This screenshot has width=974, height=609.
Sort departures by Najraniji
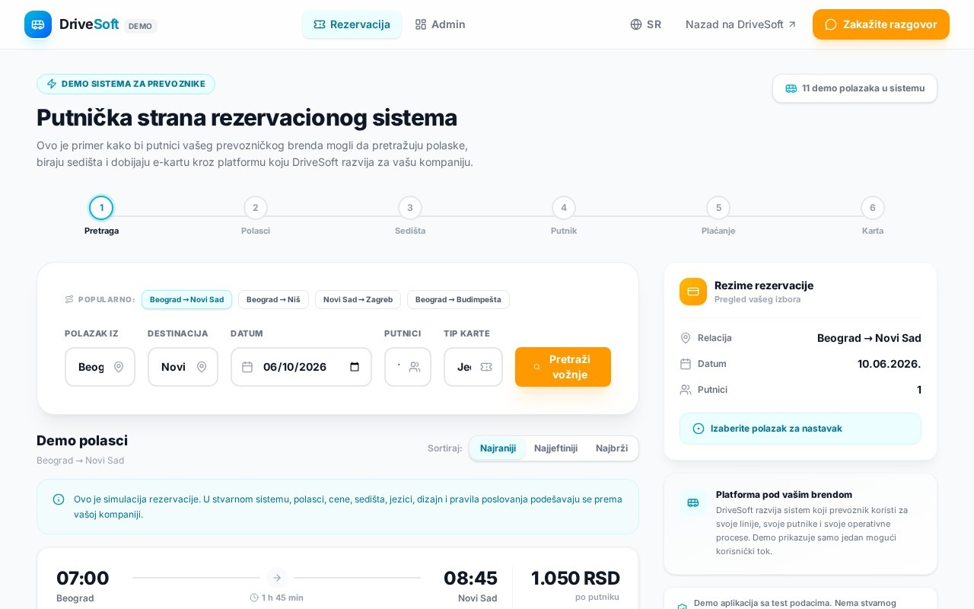(x=498, y=448)
